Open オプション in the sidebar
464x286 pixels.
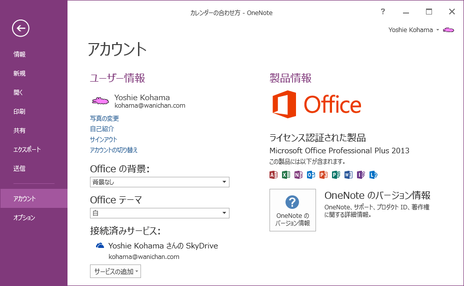click(24, 217)
